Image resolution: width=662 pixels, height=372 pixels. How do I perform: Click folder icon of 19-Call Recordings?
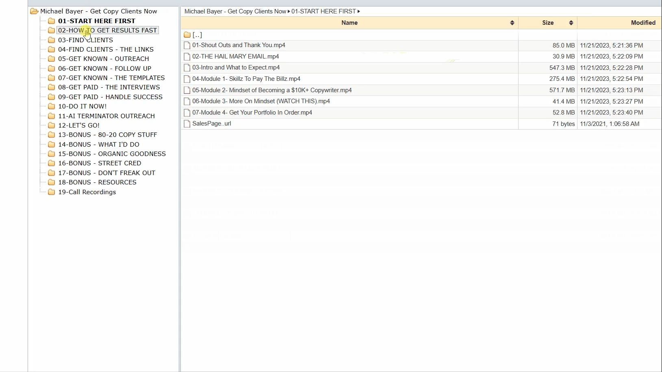tap(51, 192)
